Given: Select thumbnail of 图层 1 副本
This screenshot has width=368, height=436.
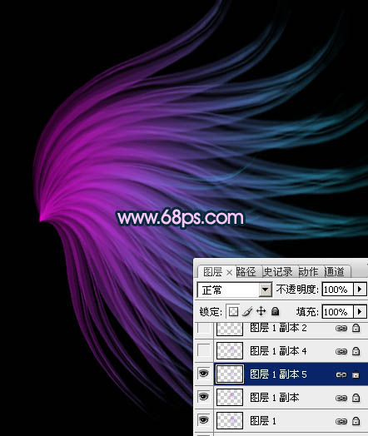Looking at the screenshot, I should (x=230, y=397).
